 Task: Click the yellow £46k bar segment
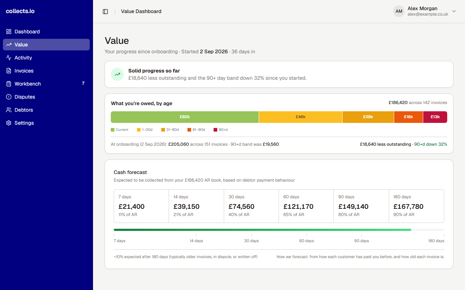(x=300, y=117)
